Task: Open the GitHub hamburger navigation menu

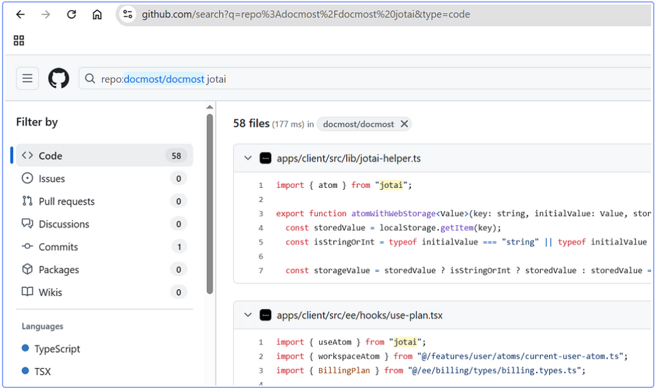Action: click(28, 78)
